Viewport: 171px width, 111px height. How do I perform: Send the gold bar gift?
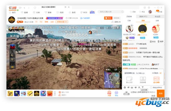pos(30,93)
